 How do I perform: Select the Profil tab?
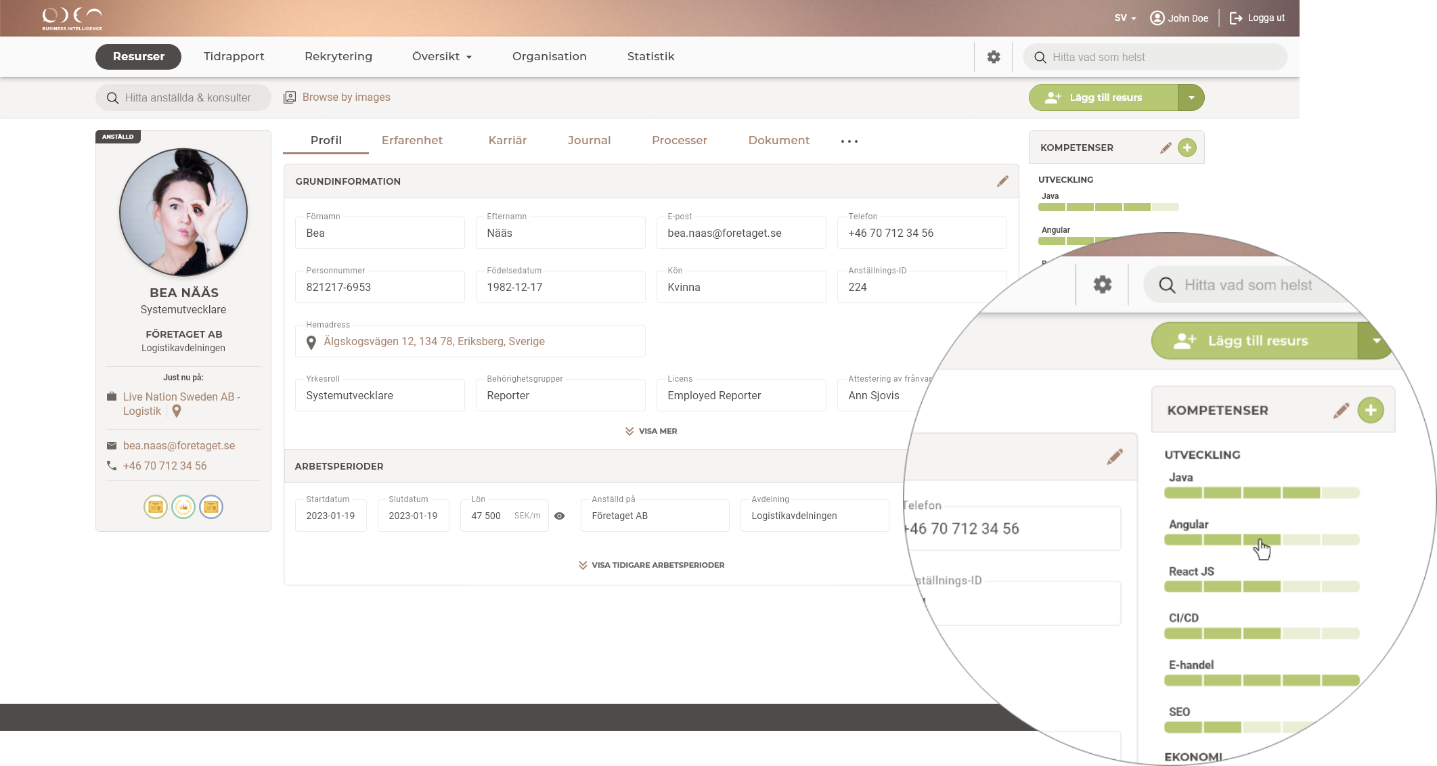click(326, 140)
